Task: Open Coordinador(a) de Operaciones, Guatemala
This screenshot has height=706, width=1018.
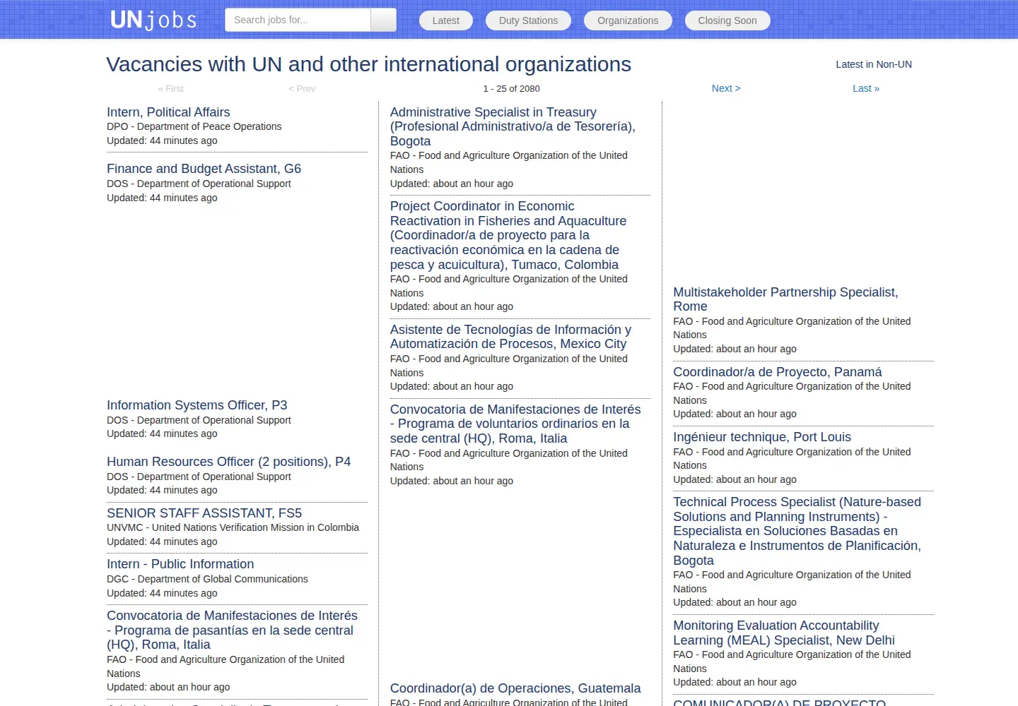Action: tap(515, 688)
